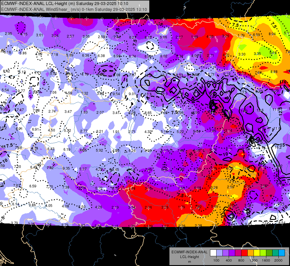Click the '8.96' wind shear value
Image resolution: width=290 pixels, height=266 pixels.
[x=265, y=205]
